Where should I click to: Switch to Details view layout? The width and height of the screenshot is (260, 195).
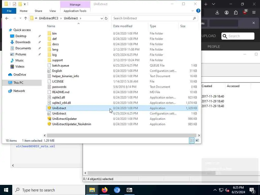pyautogui.click(x=192, y=140)
